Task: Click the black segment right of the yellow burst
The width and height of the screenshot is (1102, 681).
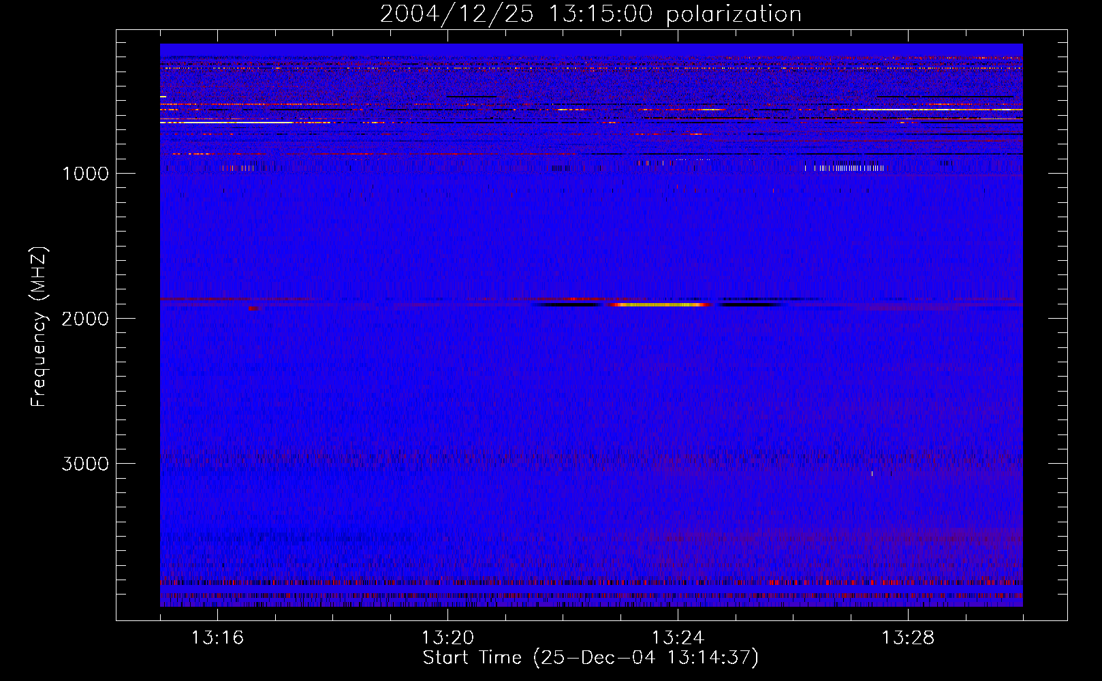Action: pyautogui.click(x=749, y=305)
